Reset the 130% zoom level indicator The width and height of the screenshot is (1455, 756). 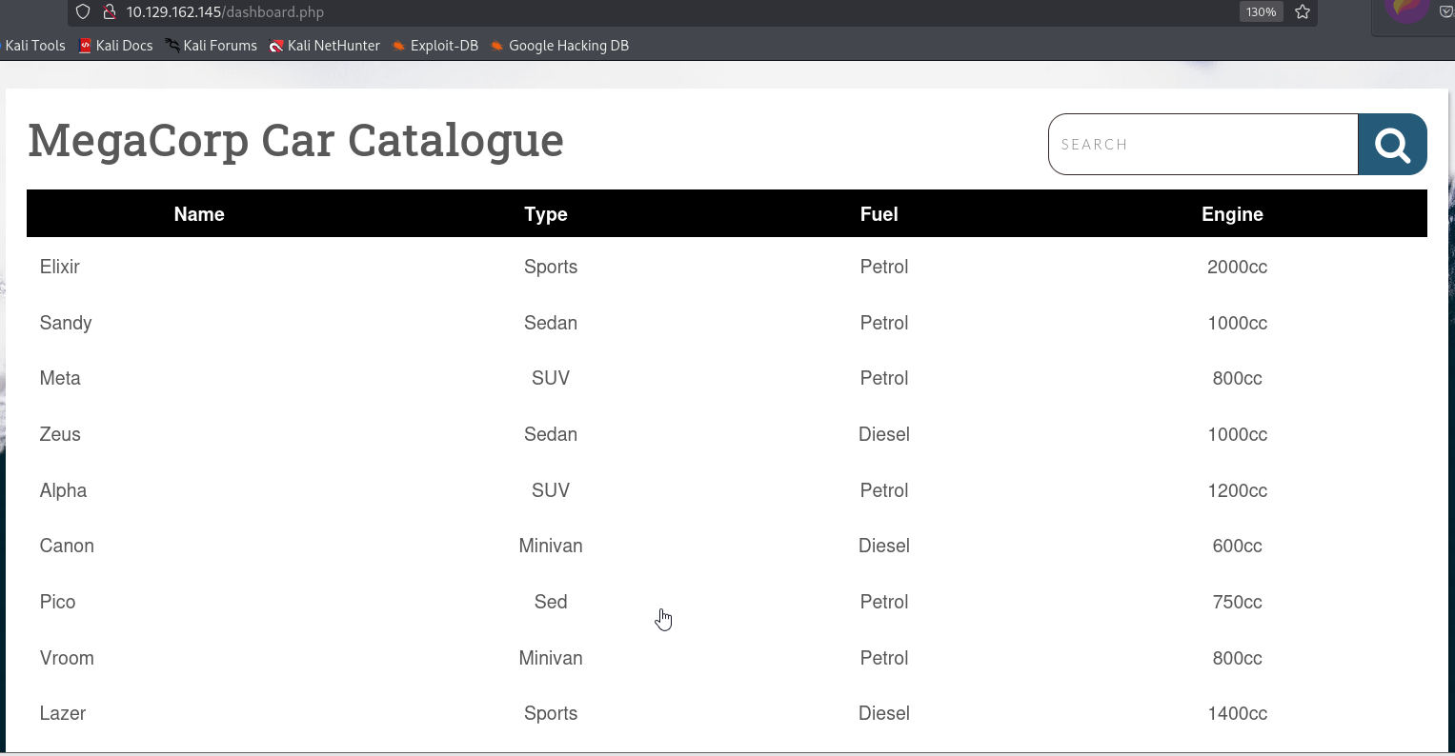pyautogui.click(x=1261, y=12)
